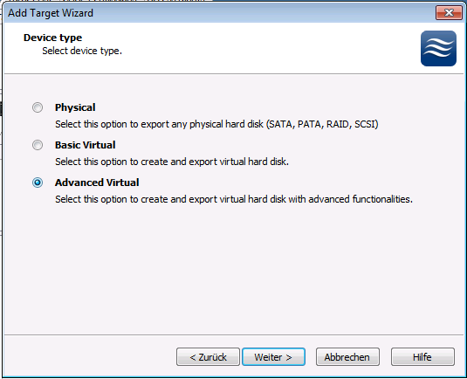Click the blue wave logo icon

pos(438,48)
